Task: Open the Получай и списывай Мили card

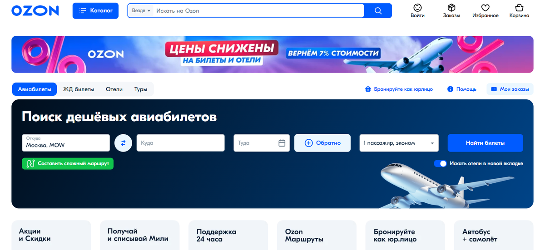Action: 140,235
